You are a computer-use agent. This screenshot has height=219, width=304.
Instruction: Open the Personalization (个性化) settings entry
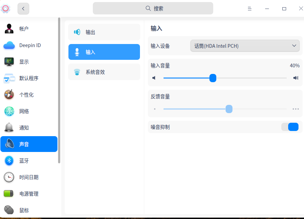[x=29, y=95]
